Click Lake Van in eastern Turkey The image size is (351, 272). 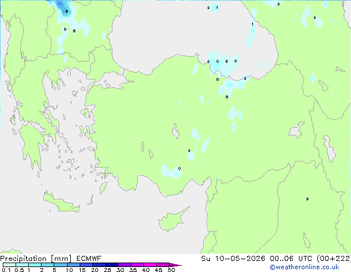click(297, 130)
